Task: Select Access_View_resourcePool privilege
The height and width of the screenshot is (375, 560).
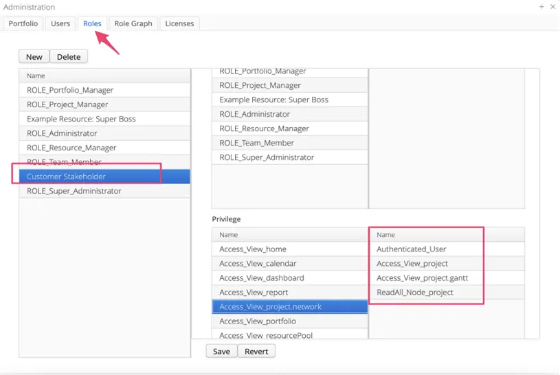Action: [290, 334]
